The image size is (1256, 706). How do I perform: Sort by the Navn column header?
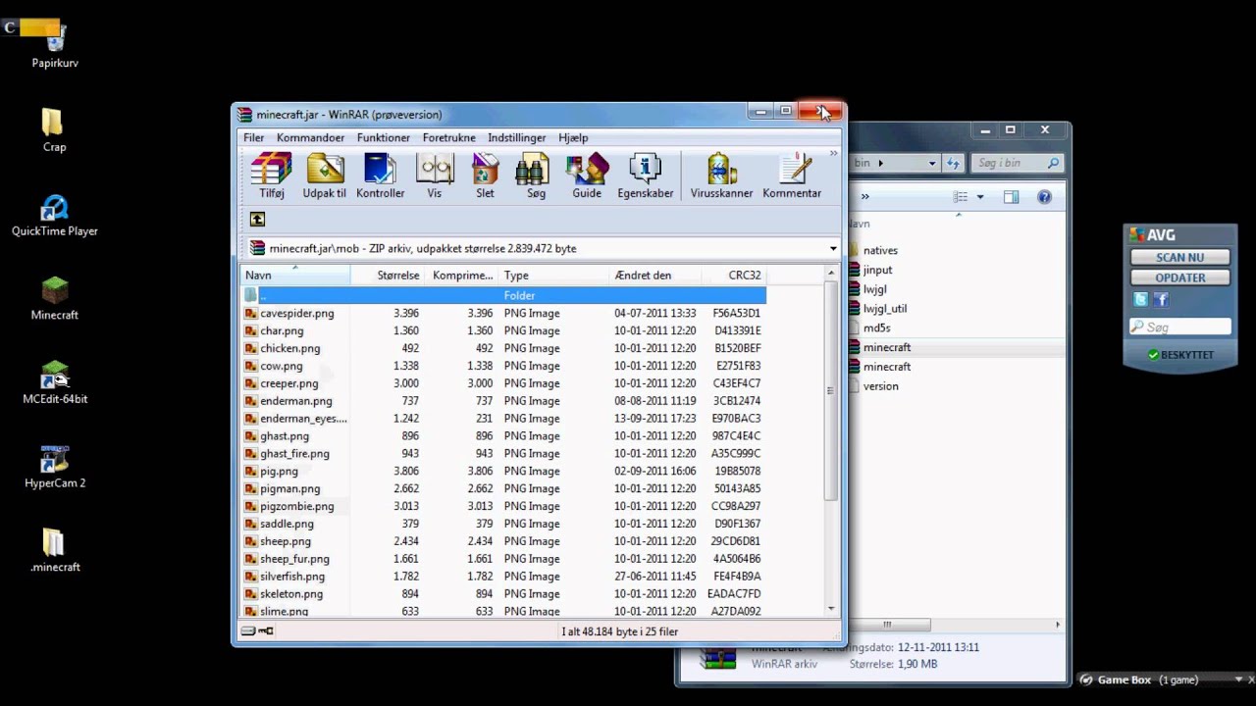(295, 276)
